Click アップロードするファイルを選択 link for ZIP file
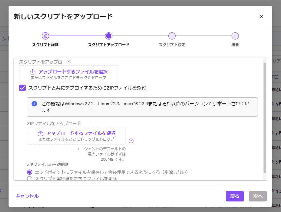 [81, 133]
